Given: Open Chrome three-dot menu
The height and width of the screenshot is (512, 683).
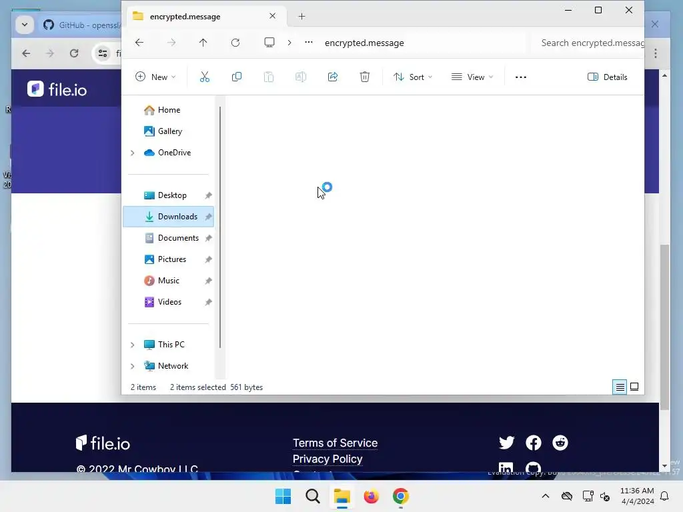Looking at the screenshot, I should click(x=656, y=53).
